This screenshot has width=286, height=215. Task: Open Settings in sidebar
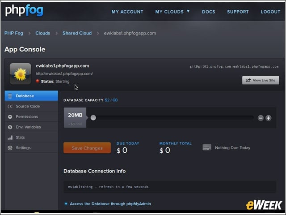coord(31,148)
